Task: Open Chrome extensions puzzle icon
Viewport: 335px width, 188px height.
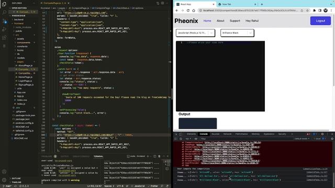Action: 314,10
